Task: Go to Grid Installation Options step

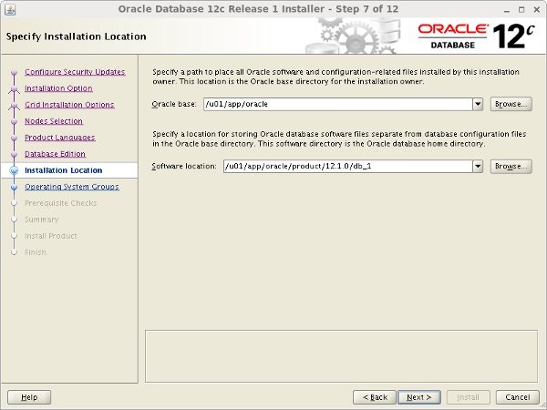Action: pyautogui.click(x=69, y=105)
